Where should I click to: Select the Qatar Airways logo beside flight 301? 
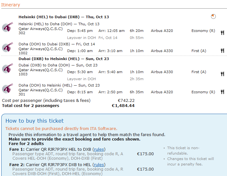click(x=7, y=89)
